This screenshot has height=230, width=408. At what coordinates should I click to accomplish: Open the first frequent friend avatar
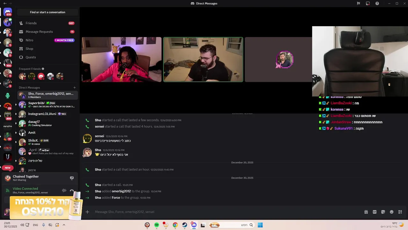pos(22,76)
